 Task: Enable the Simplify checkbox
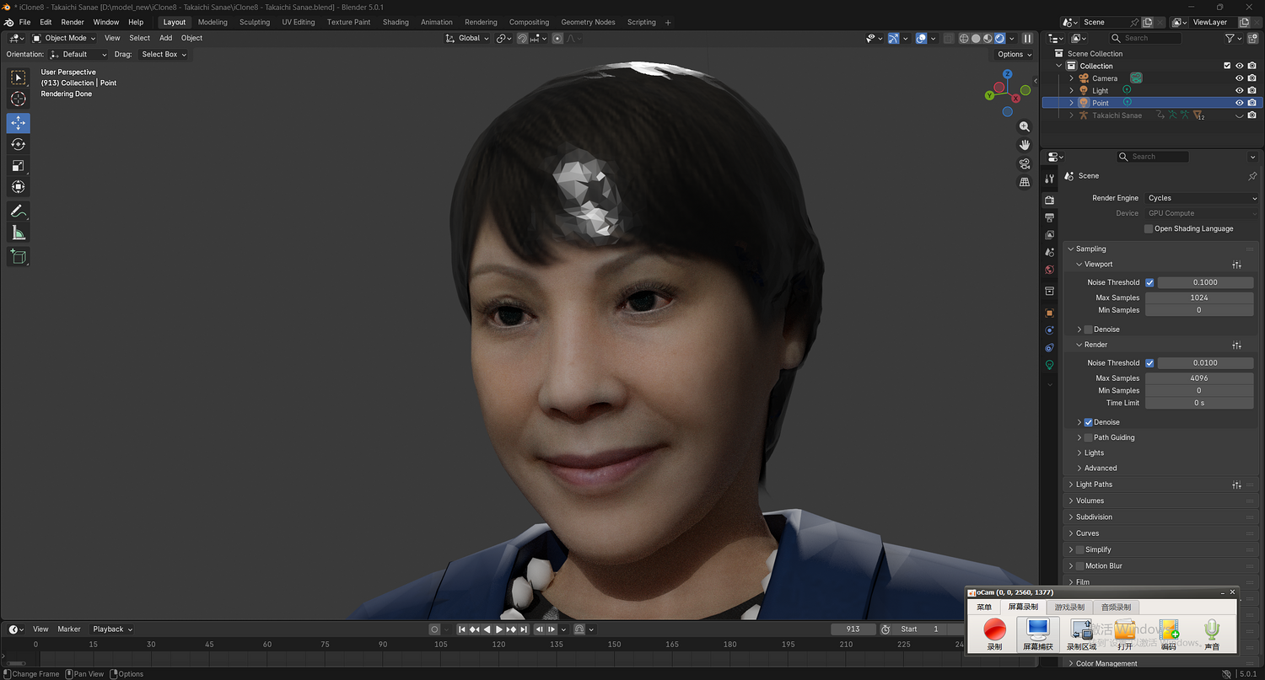(1080, 549)
